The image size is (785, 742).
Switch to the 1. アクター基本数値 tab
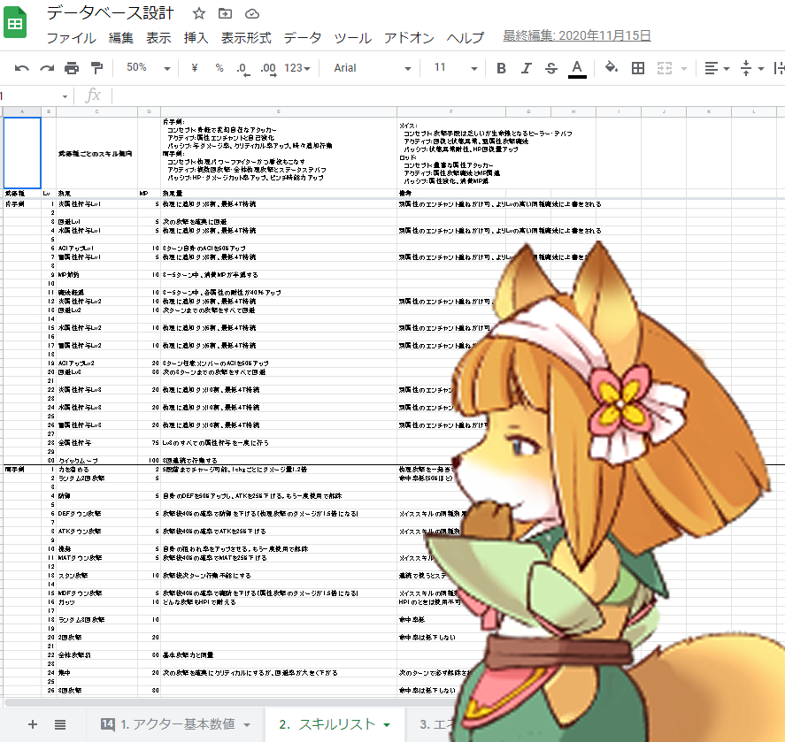tap(177, 724)
